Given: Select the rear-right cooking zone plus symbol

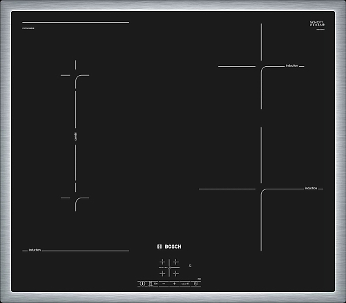Looking at the screenshot, I should point(176,262).
